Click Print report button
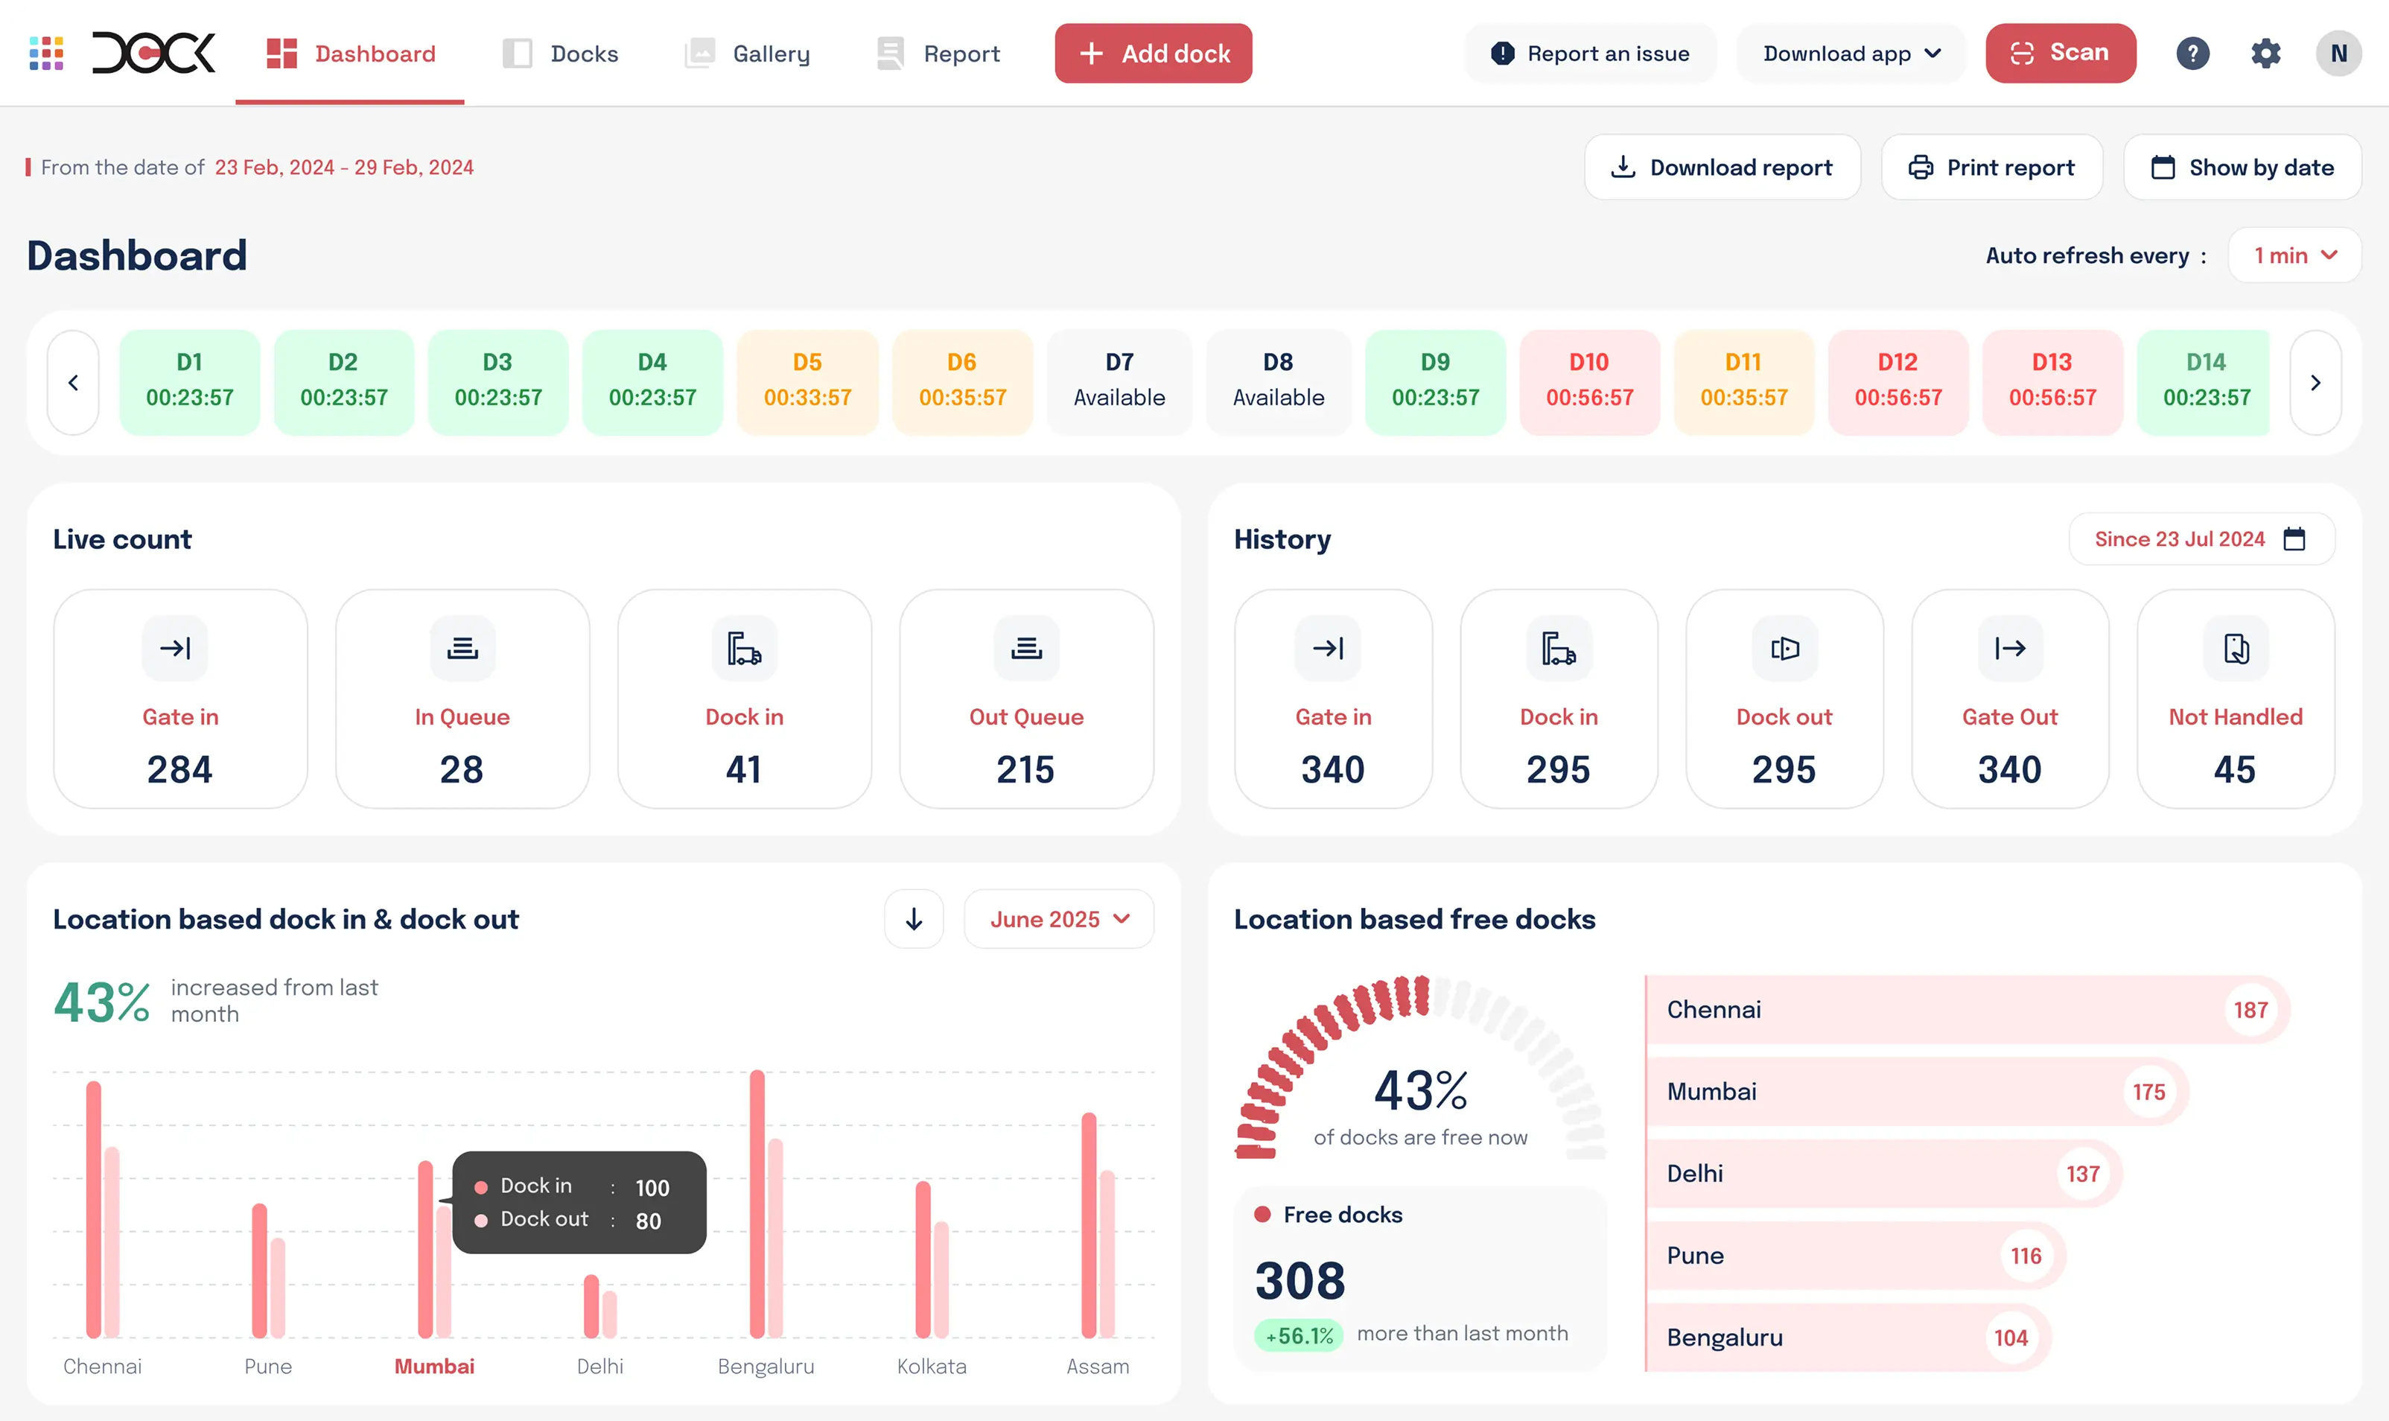The height and width of the screenshot is (1421, 2389). 1991,168
